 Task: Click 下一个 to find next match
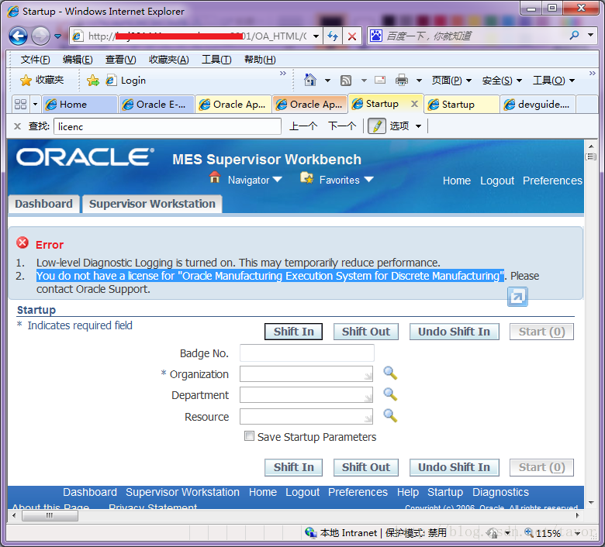point(342,126)
